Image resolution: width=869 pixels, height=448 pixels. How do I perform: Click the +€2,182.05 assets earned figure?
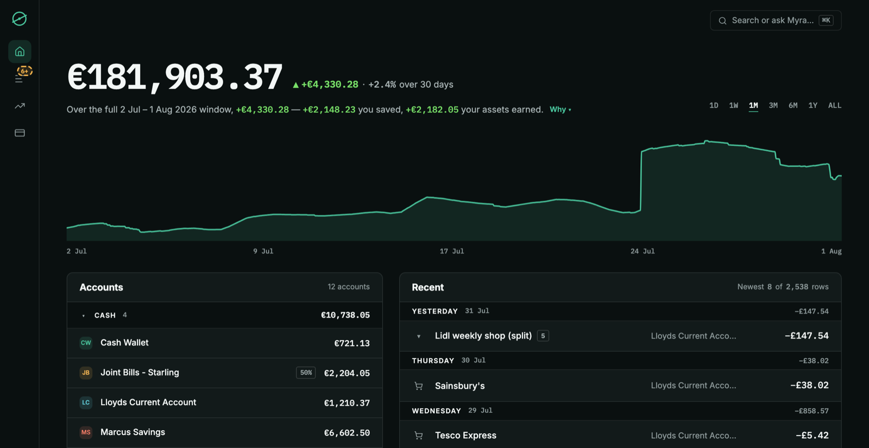click(432, 110)
